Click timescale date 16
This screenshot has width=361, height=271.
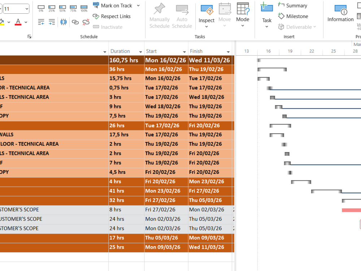(268, 51)
